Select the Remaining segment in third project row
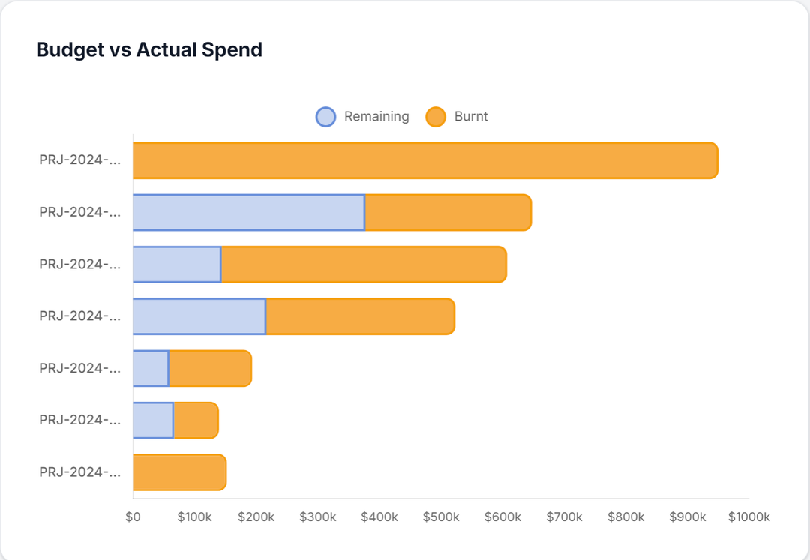Image resolution: width=810 pixels, height=560 pixels. [x=177, y=265]
